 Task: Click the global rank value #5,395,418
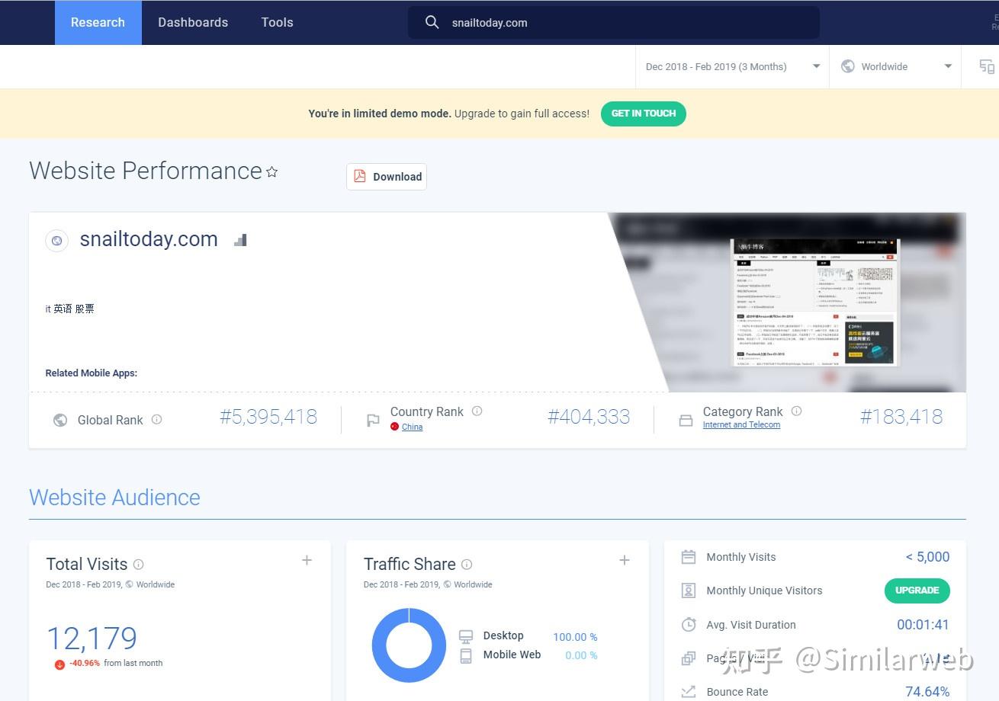(x=268, y=417)
